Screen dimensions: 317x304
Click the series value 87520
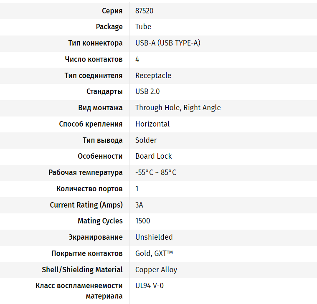point(144,11)
